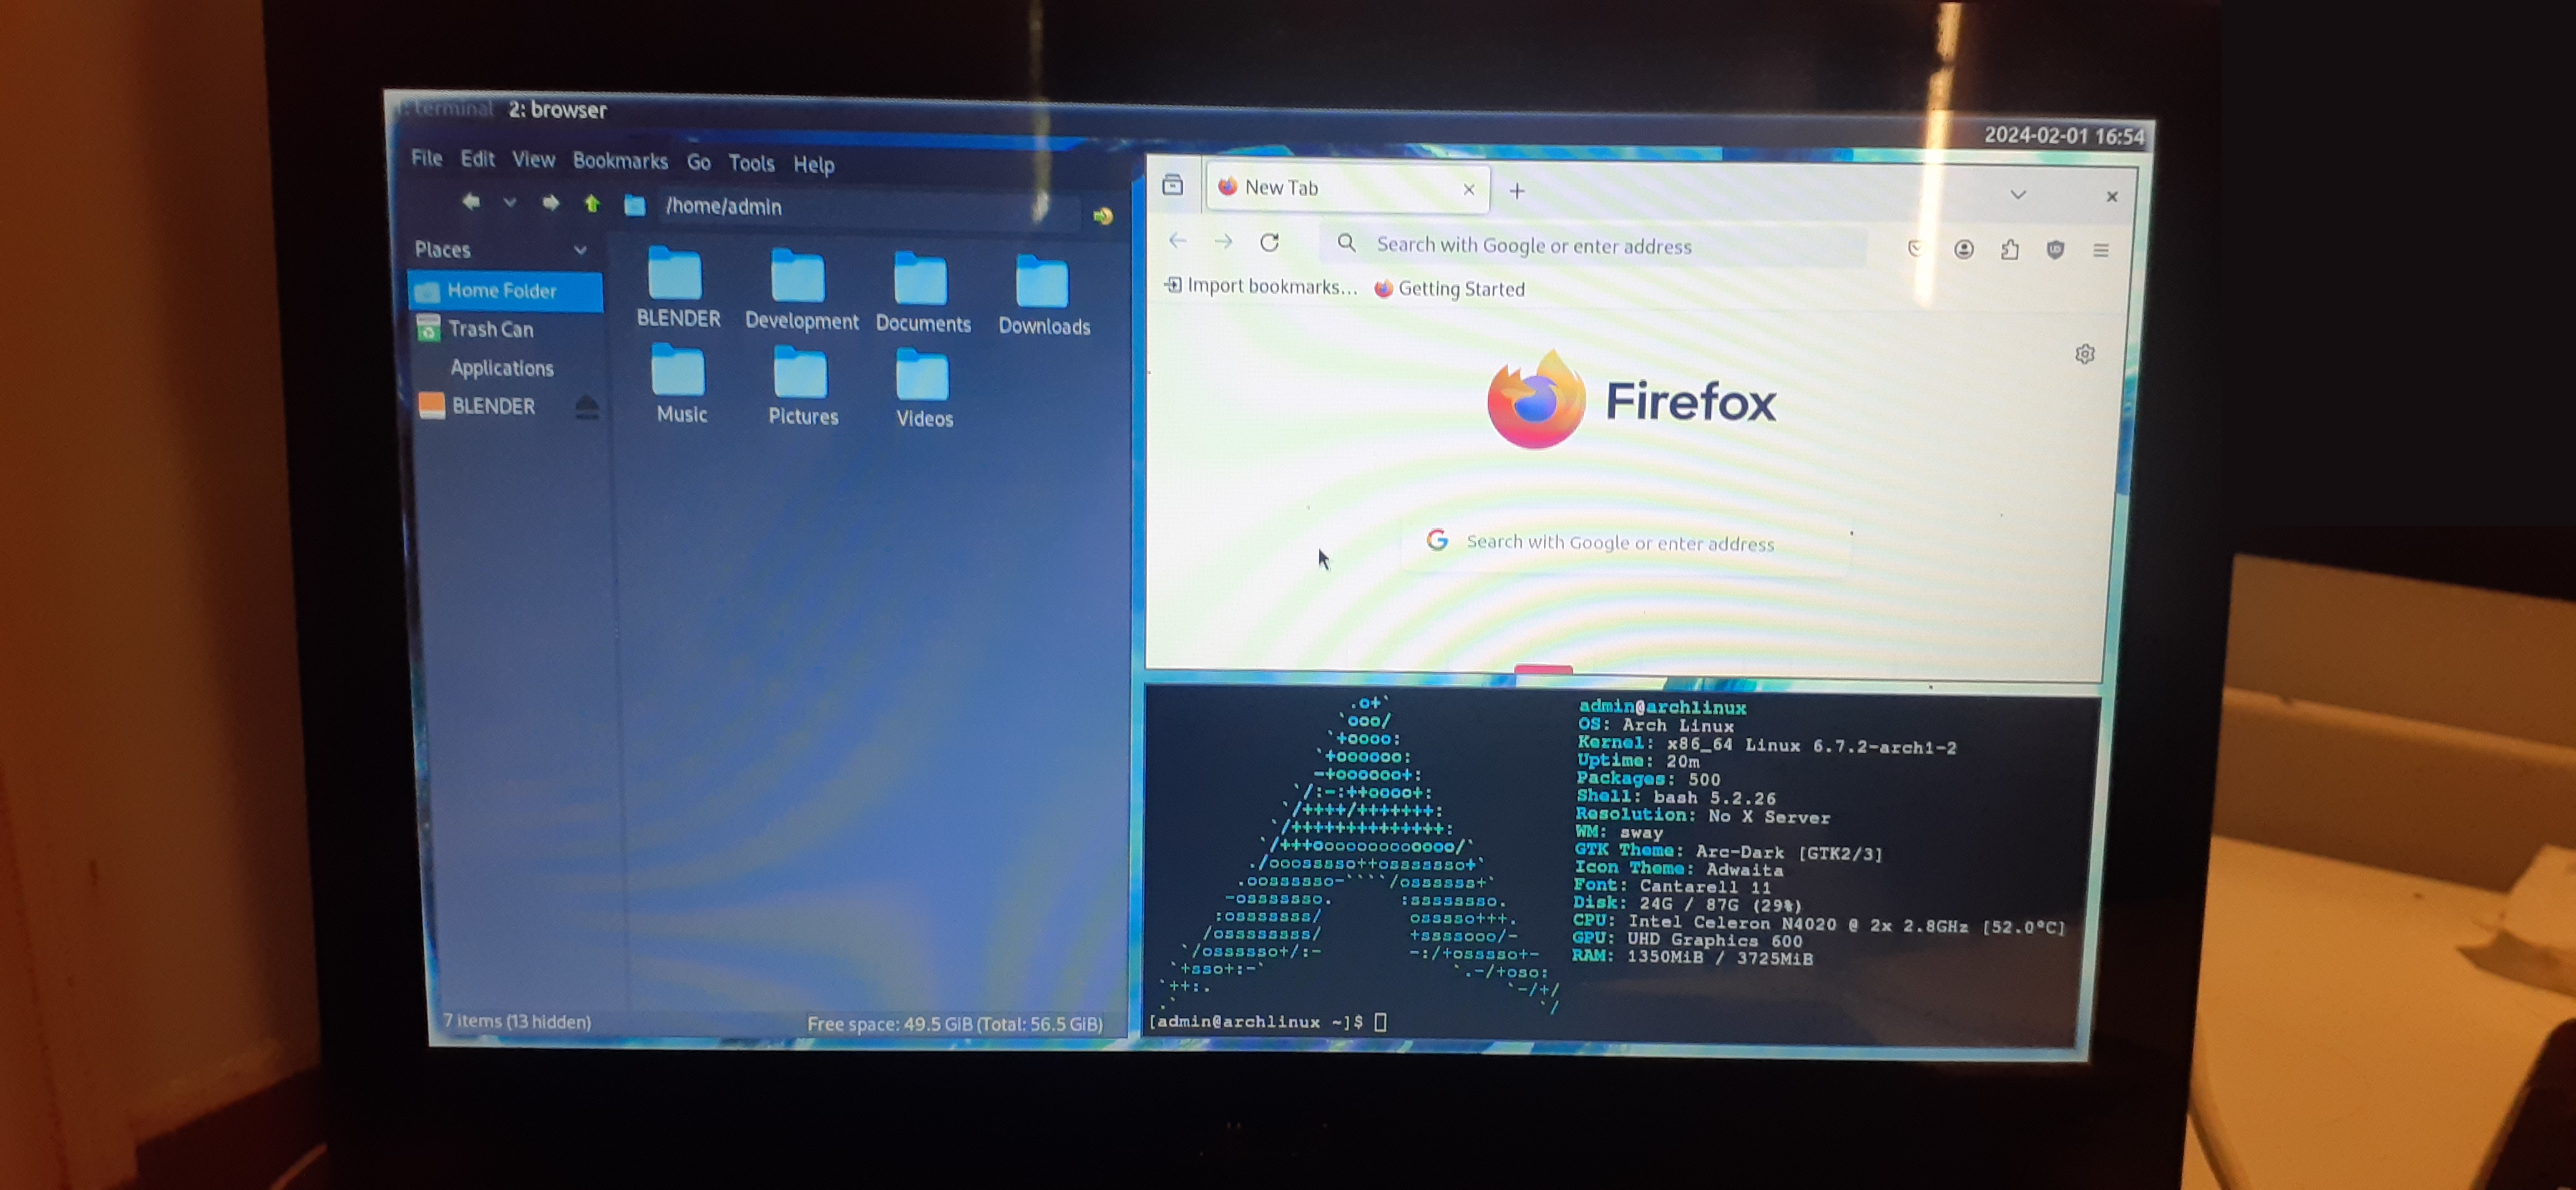Open the list all tabs chevron

click(2017, 195)
